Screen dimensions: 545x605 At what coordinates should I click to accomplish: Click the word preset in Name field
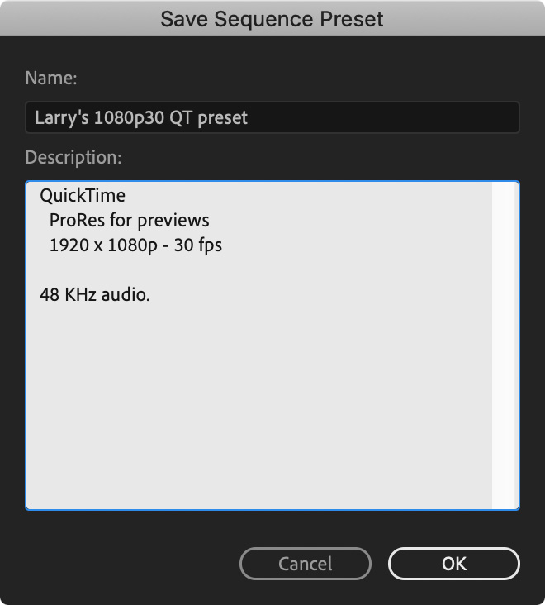pos(222,118)
